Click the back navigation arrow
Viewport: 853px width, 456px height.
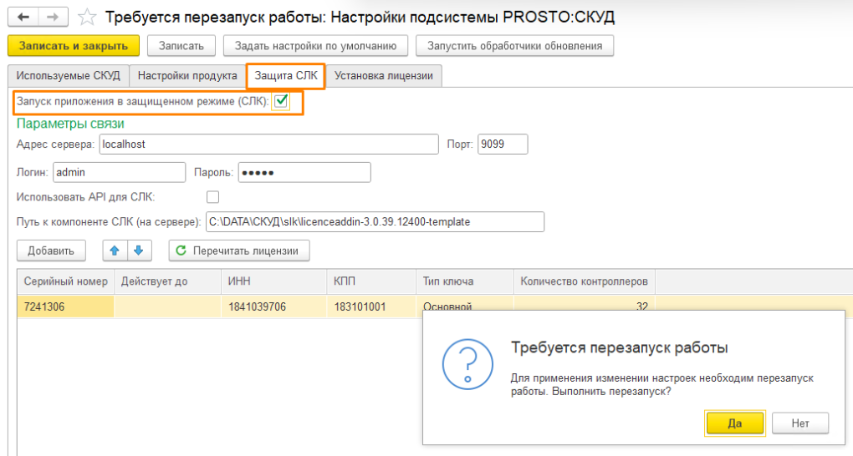24,17
